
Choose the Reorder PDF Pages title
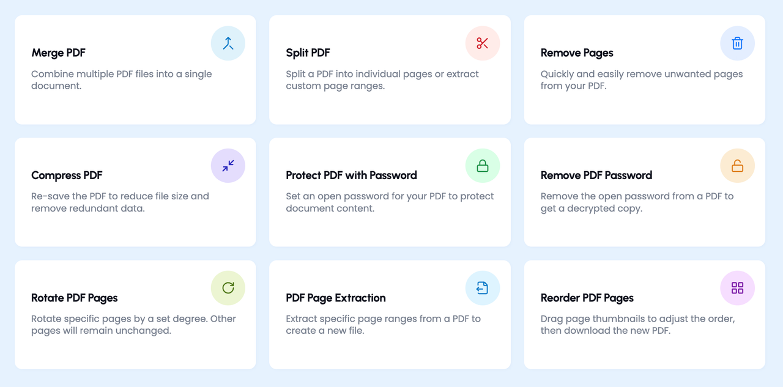(x=587, y=298)
